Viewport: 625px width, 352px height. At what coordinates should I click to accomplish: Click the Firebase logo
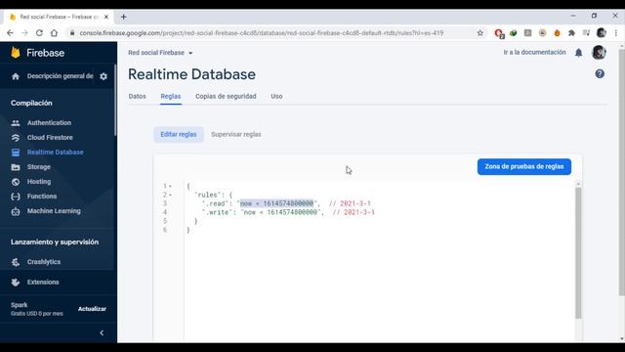(x=38, y=53)
